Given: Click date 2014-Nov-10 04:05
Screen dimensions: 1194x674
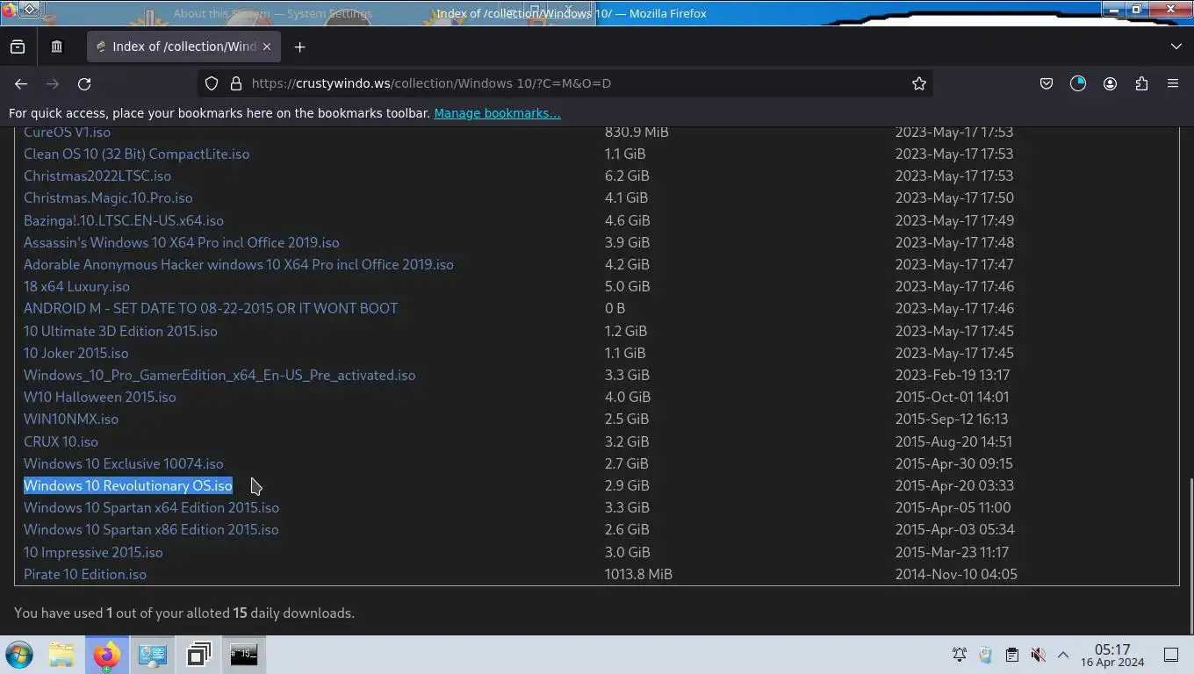Looking at the screenshot, I should [x=956, y=574].
